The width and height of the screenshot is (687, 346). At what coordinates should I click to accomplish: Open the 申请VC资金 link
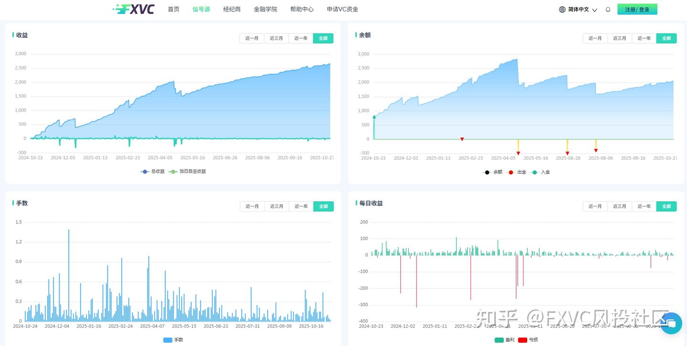click(342, 9)
